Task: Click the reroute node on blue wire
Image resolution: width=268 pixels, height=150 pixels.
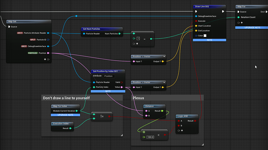Action: pyautogui.click(x=77, y=16)
